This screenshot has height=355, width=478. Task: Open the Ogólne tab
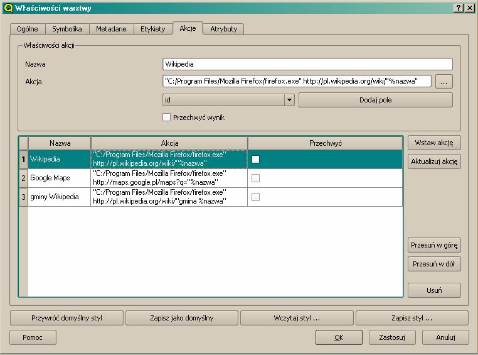point(28,29)
